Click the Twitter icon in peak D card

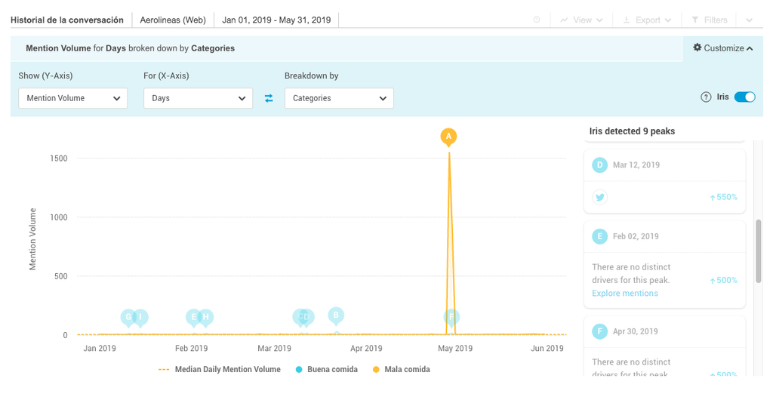point(600,197)
